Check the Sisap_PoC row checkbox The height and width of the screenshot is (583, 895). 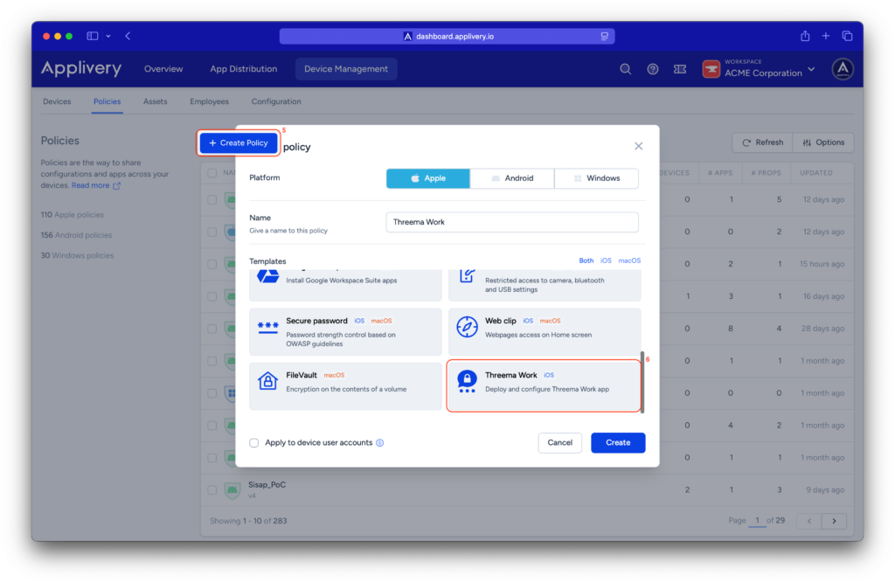[212, 490]
